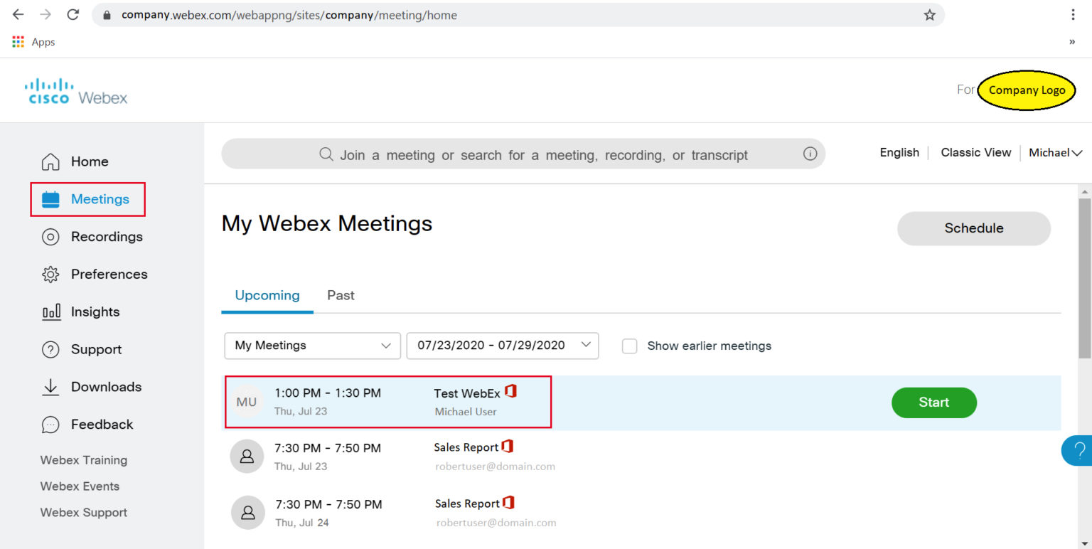Click the Home house icon in sidebar

coord(50,162)
